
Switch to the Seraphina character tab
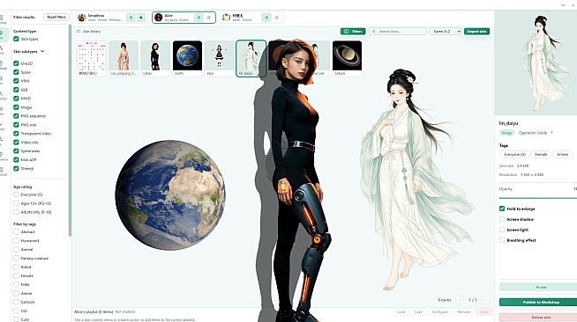coord(111,18)
